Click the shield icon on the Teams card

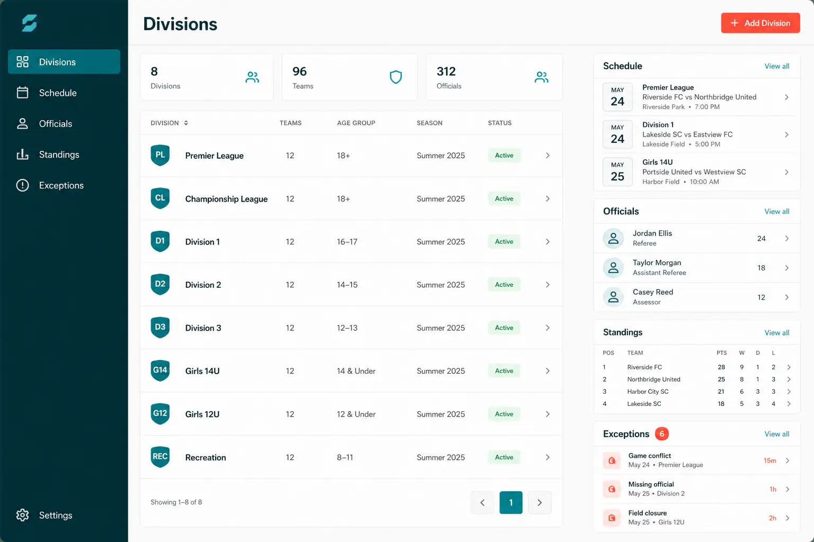396,77
